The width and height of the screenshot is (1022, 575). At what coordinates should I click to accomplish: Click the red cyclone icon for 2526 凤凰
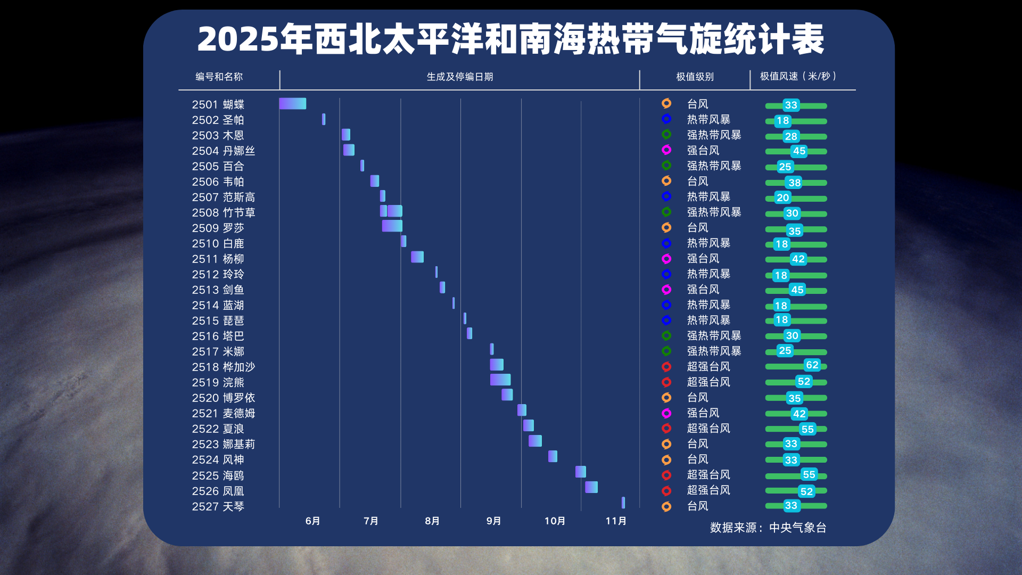point(666,490)
